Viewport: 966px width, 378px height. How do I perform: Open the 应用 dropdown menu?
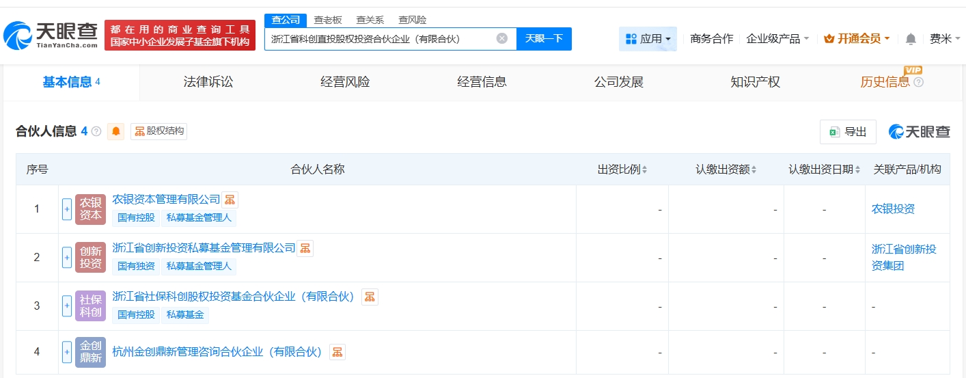point(648,39)
